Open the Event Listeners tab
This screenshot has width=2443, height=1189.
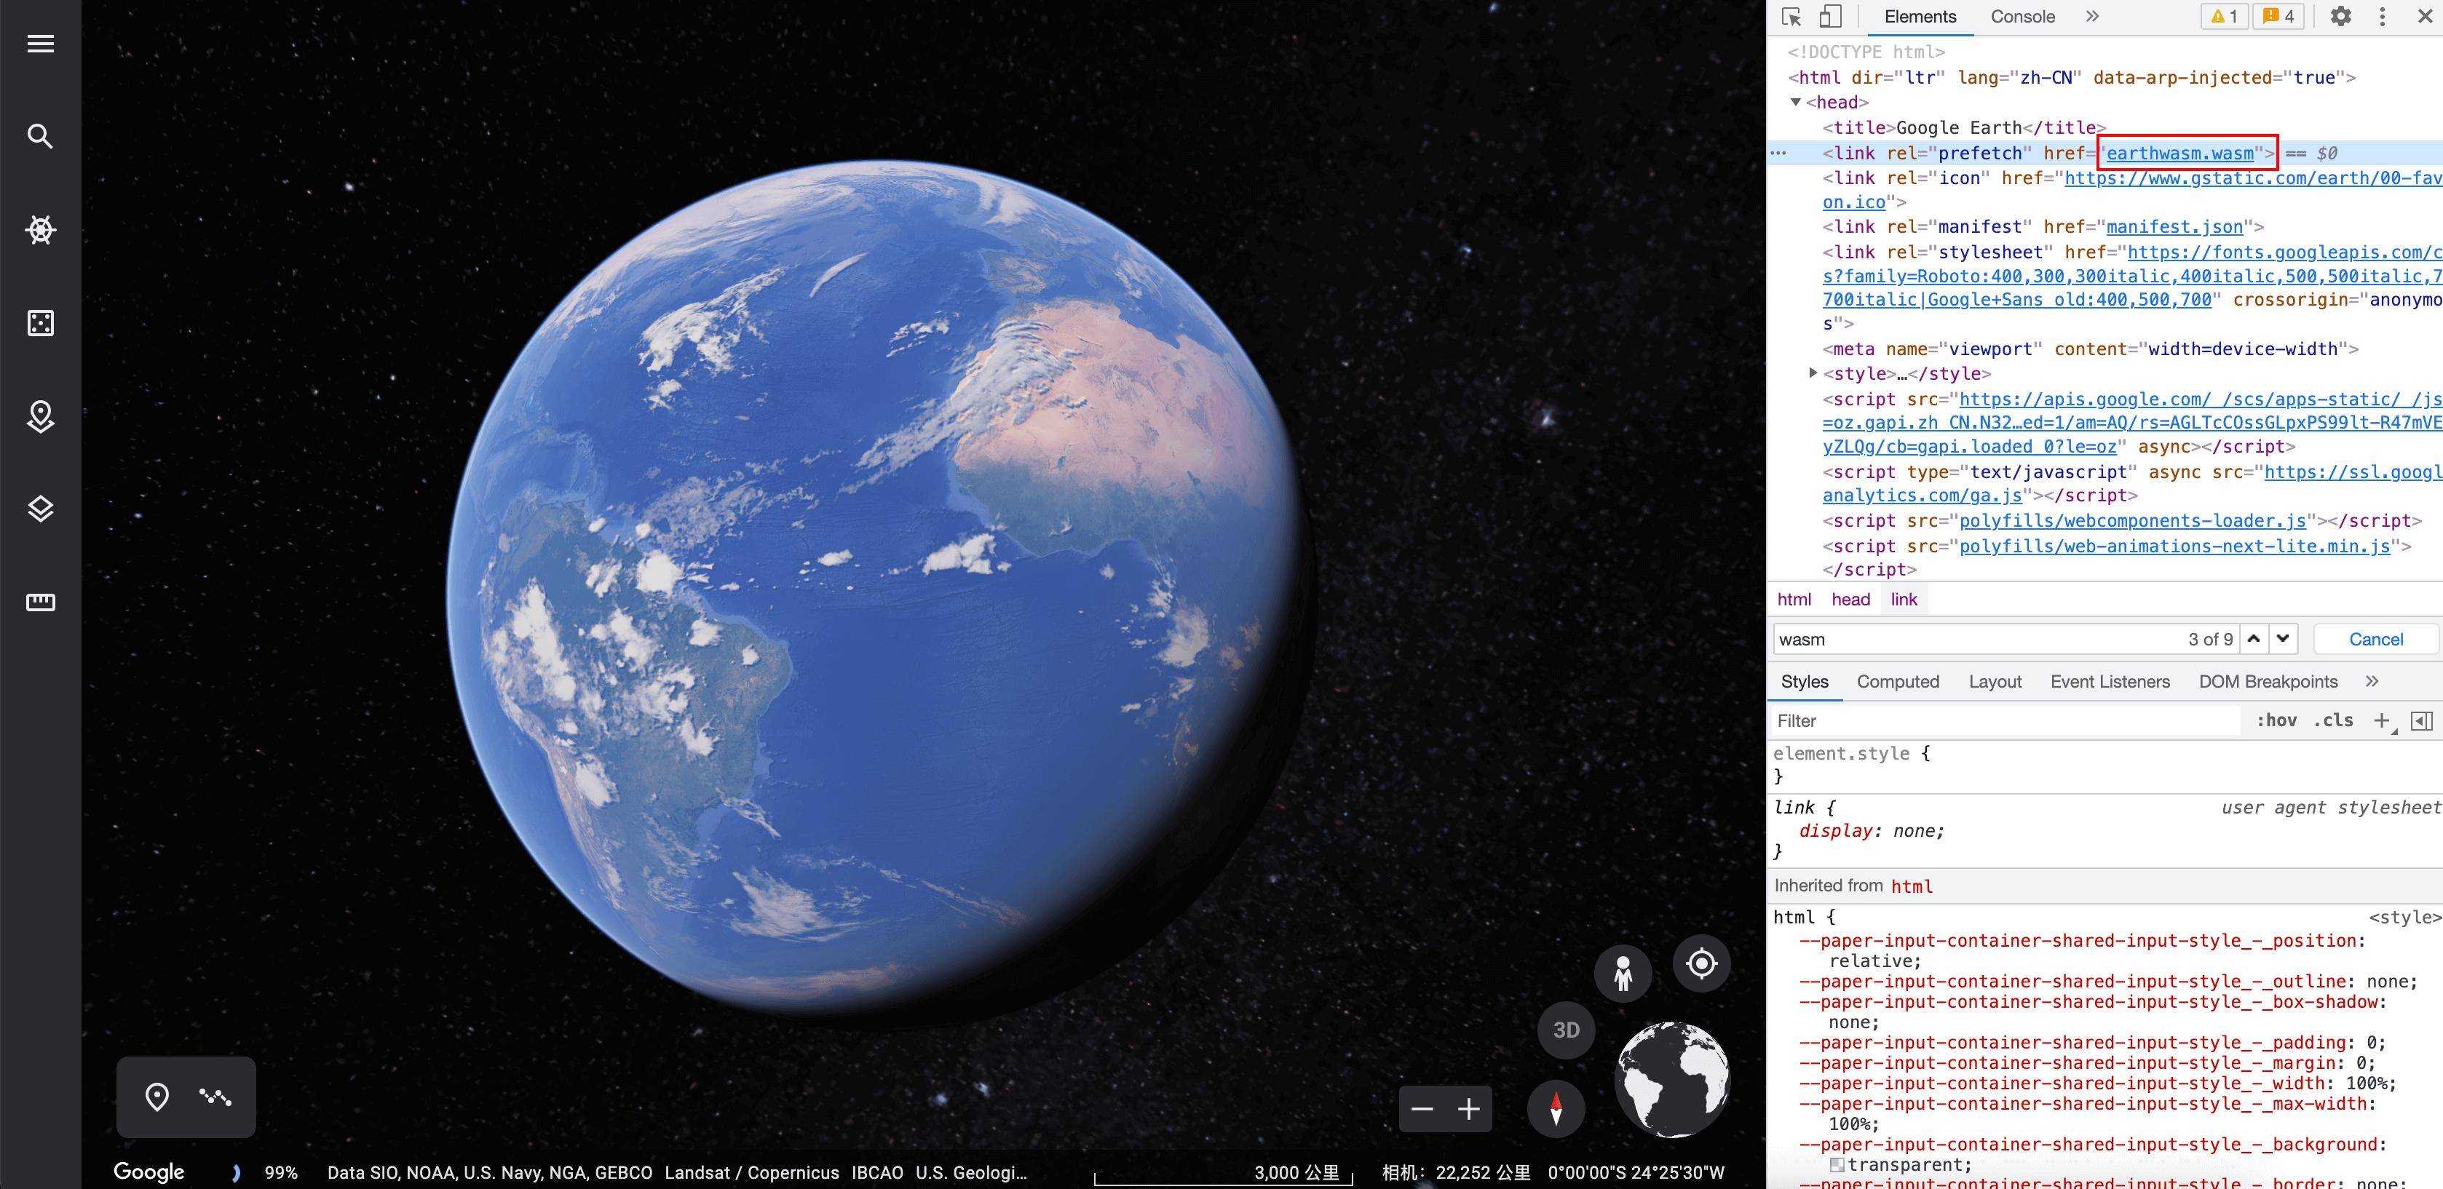(x=2109, y=683)
